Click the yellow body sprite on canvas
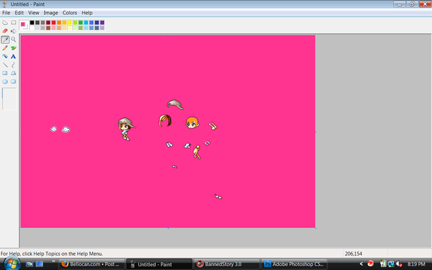 coord(196,152)
